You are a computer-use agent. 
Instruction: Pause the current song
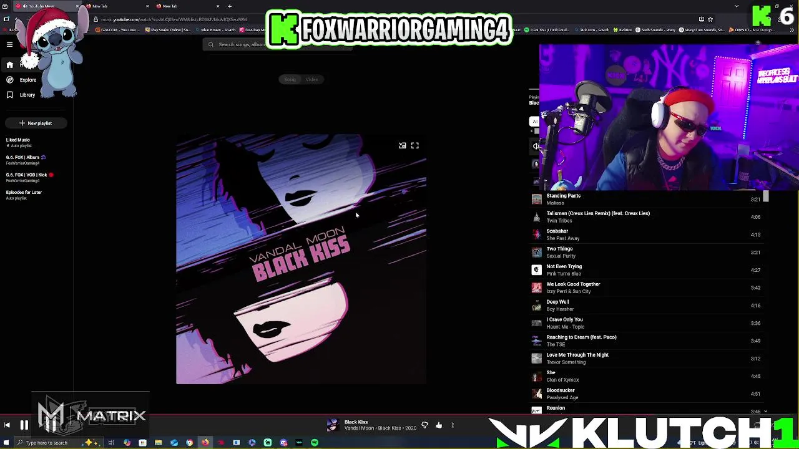point(24,425)
